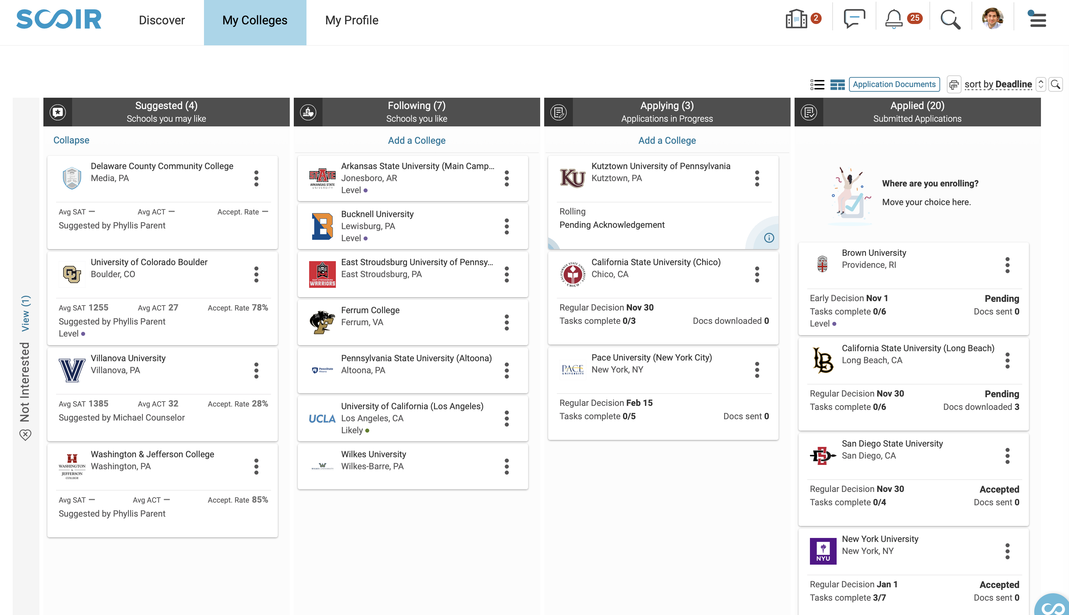The image size is (1069, 615).
Task: Click the NYU logo thumbnail
Action: click(x=823, y=551)
